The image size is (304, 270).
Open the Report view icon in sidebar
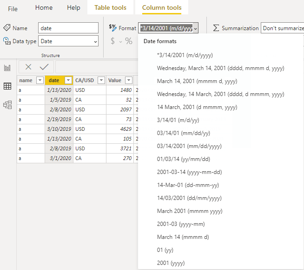[x=7, y=68]
